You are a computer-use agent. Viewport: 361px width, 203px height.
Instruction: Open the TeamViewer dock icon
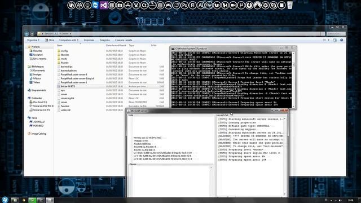(x=95, y=5)
